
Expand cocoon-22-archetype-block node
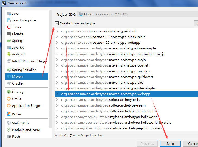coord(57,31)
